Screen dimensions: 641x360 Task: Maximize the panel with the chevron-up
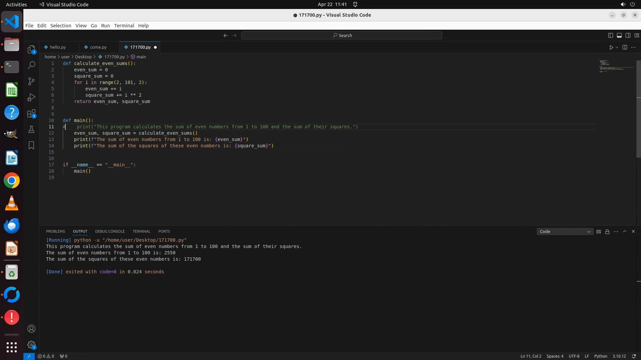point(625,231)
